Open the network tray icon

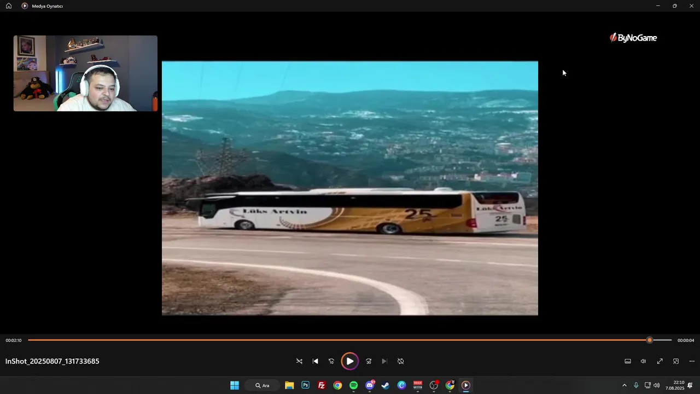pos(647,385)
